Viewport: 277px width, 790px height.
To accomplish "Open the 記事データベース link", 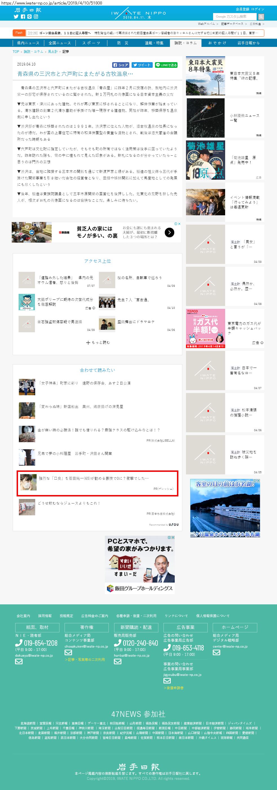I will point(232,24).
